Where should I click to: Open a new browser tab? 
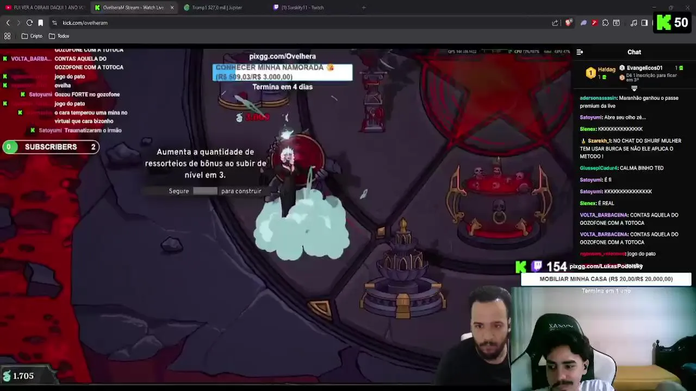364,8
